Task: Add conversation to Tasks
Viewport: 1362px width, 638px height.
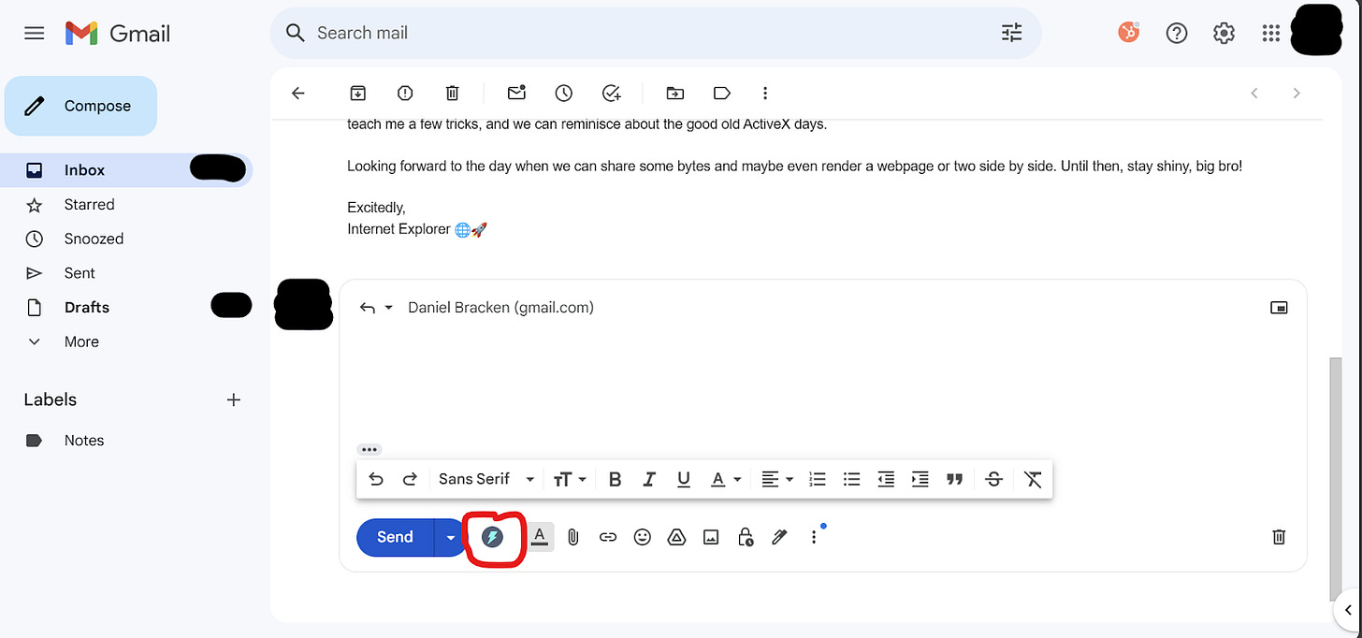Action: click(611, 93)
